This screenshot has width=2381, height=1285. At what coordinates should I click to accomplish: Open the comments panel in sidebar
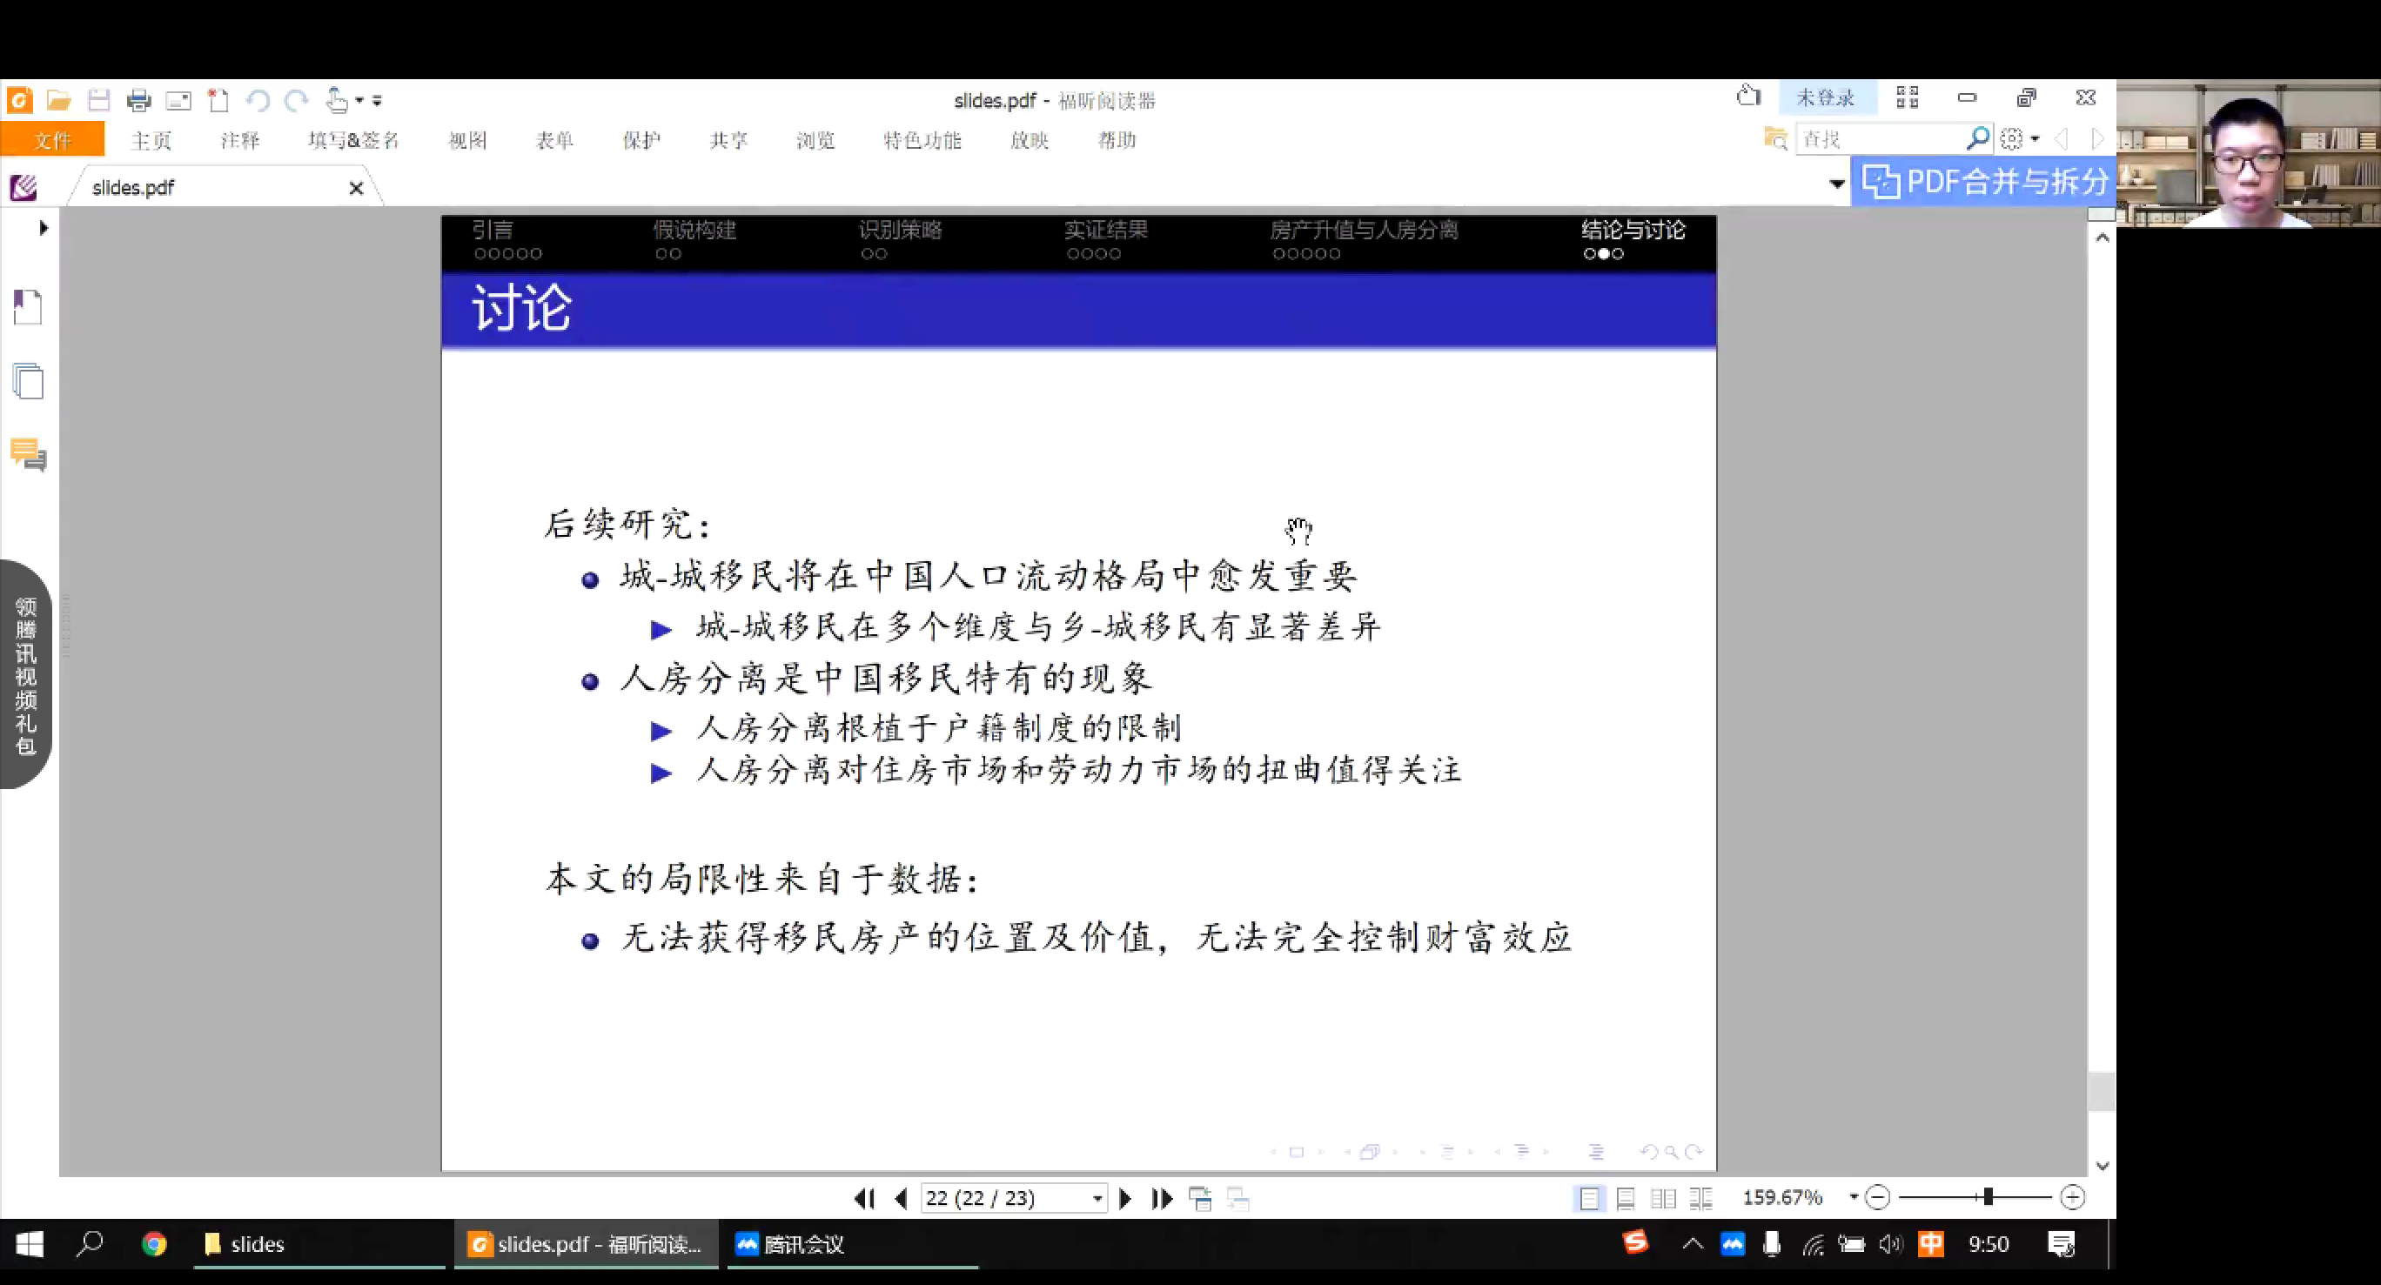(x=28, y=454)
